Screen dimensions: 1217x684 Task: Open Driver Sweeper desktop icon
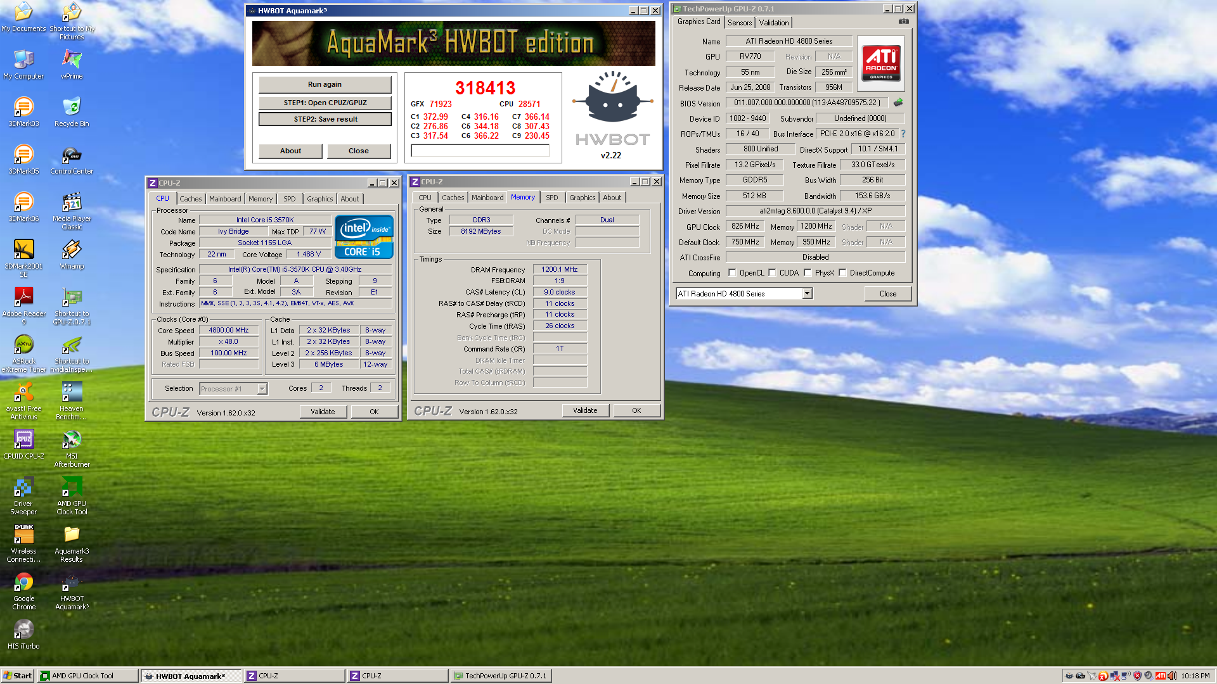tap(23, 496)
